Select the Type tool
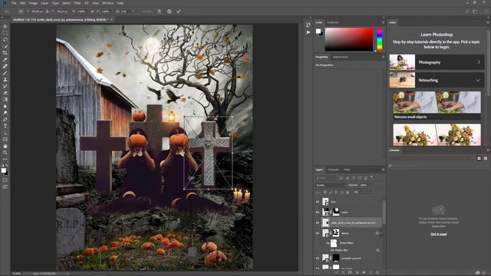Viewport: 491px width, 276px height. click(5, 126)
